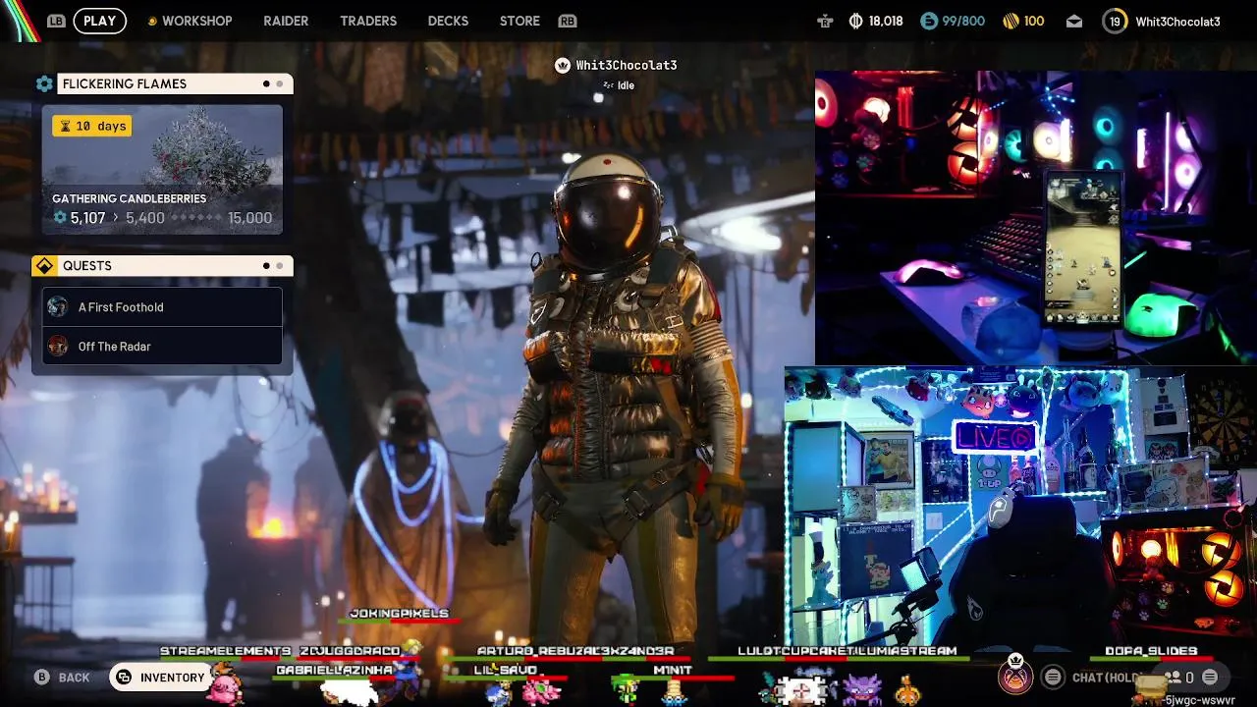
Task: Click the purple Gengar sprite at bottom
Action: point(864,689)
